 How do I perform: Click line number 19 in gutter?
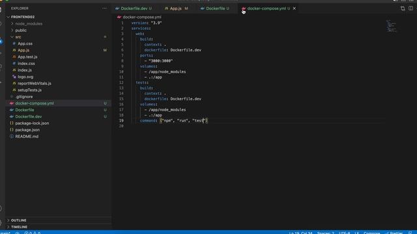tap(121, 120)
